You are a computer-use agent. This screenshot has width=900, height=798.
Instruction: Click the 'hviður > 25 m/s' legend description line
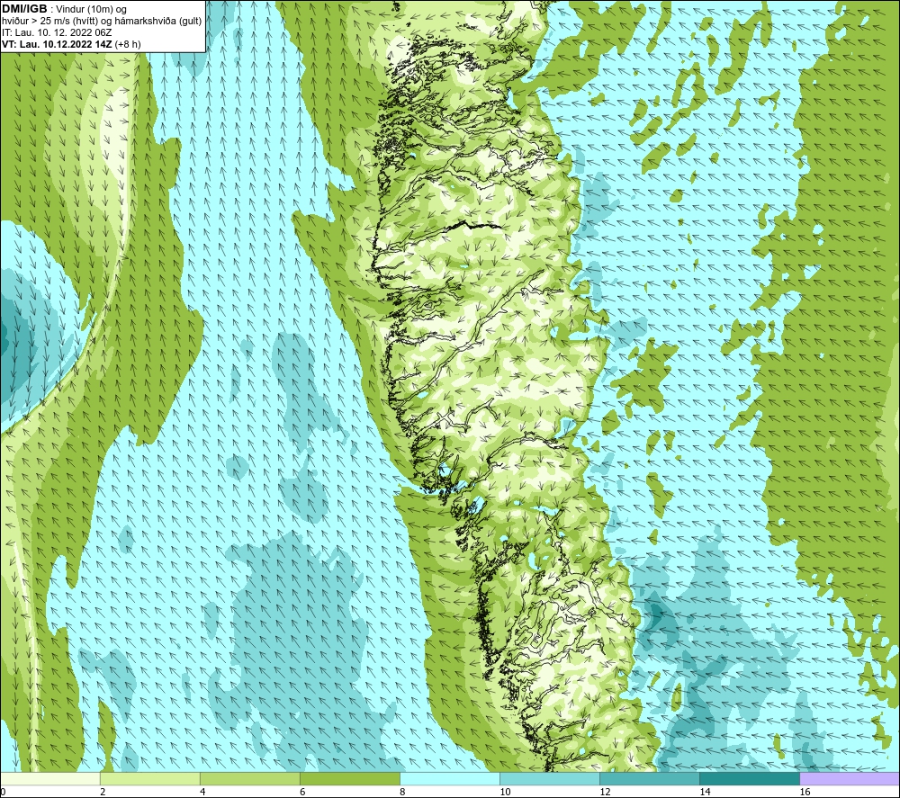tap(102, 21)
